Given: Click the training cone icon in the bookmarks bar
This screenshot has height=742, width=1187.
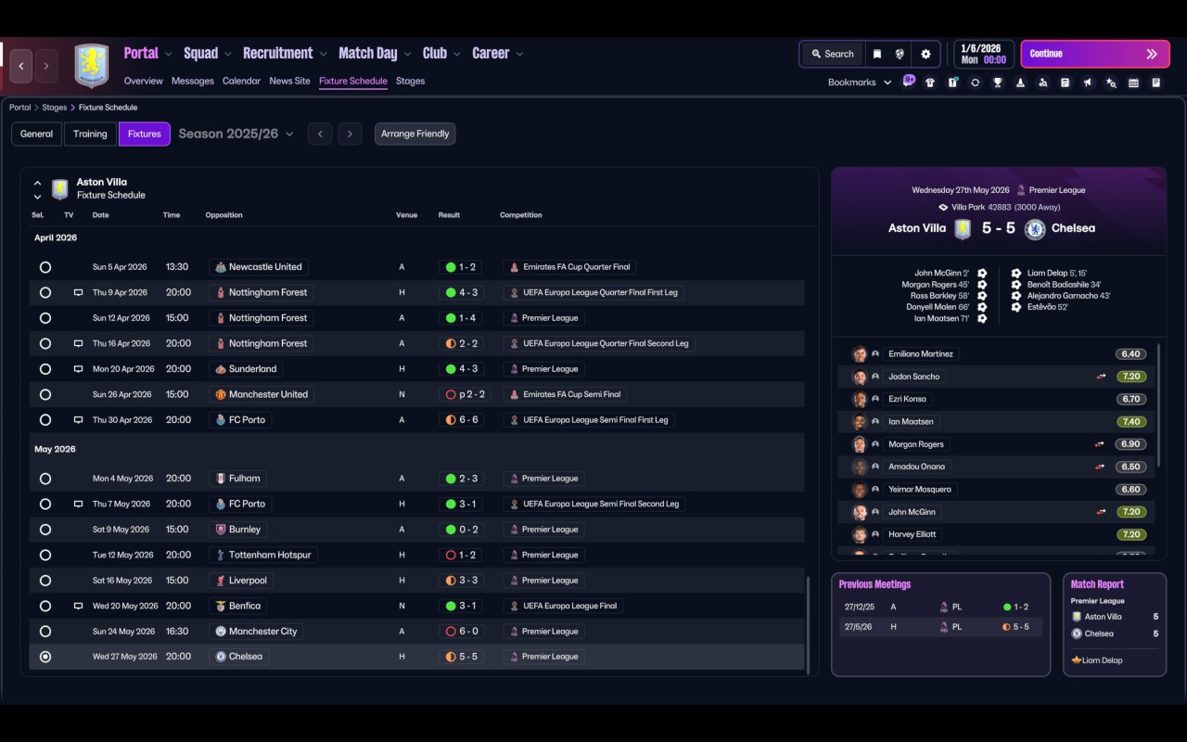Looking at the screenshot, I should click(x=1020, y=83).
